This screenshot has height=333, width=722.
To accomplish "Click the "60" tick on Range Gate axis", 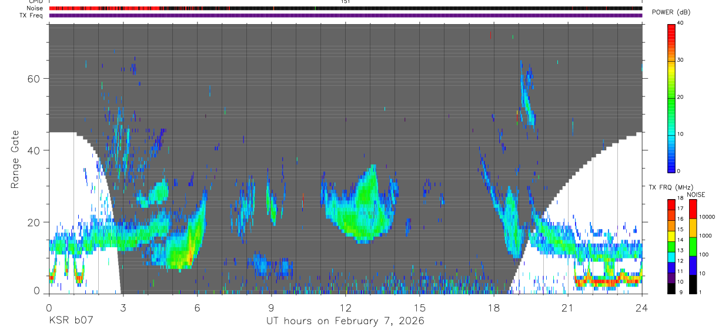I will 32,79.
